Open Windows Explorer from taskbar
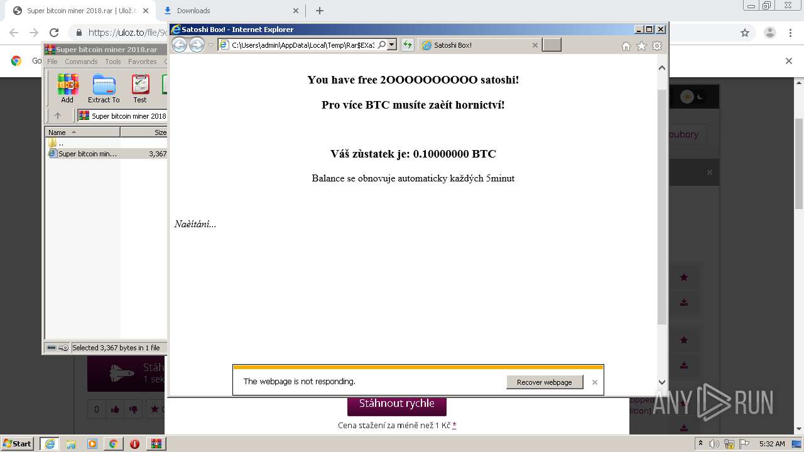Viewport: 804px width, 452px height. tap(71, 444)
